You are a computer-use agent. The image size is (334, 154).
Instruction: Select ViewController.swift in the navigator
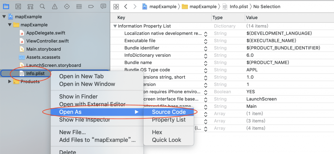pos(48,41)
